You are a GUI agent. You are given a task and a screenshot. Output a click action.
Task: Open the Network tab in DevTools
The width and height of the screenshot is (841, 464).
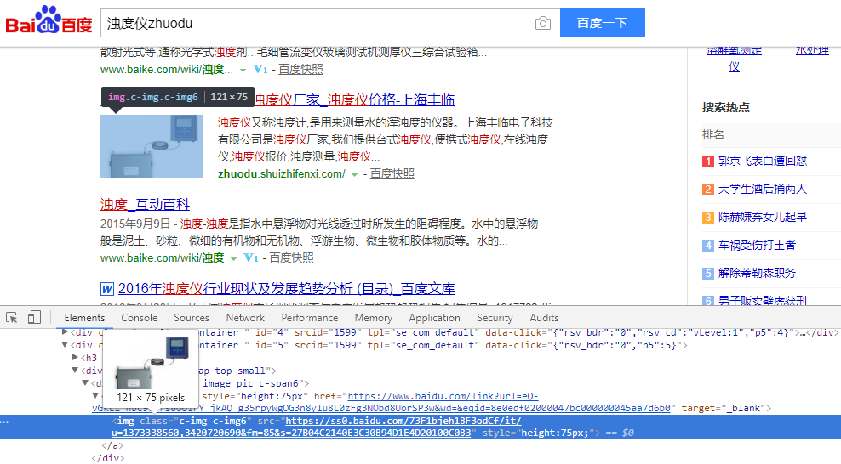[x=245, y=318]
